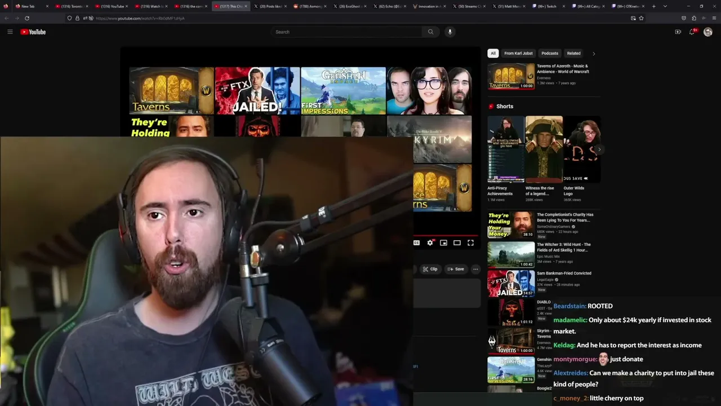The height and width of the screenshot is (406, 721).
Task: Select the Genshin Impact end-screen thumbnail
Action: tap(344, 90)
